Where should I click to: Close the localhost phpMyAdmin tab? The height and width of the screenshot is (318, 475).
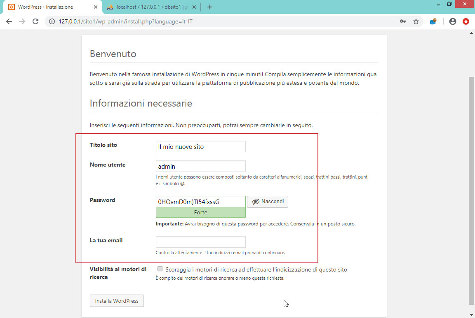coord(194,7)
